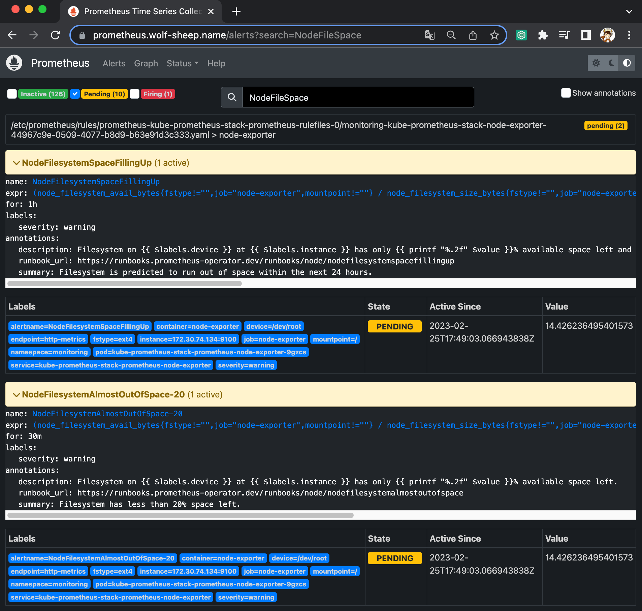Click the share page icon
642x611 pixels.
click(473, 35)
